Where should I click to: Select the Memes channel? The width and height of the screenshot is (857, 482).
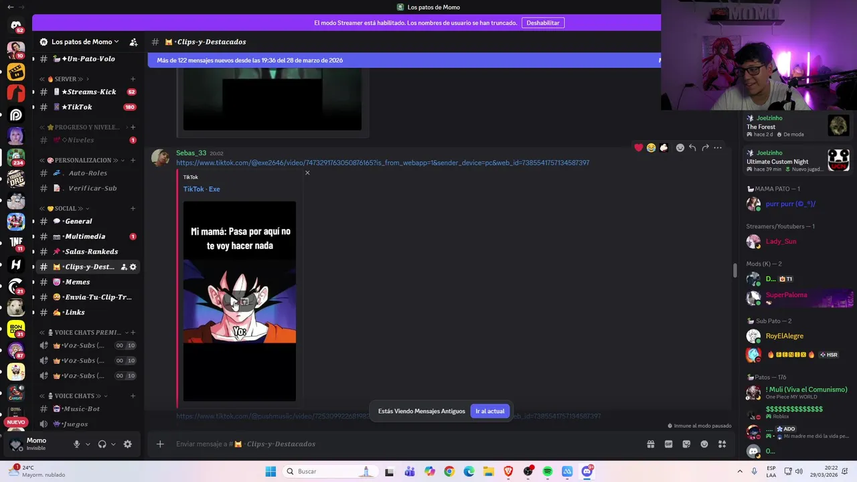tap(87, 282)
